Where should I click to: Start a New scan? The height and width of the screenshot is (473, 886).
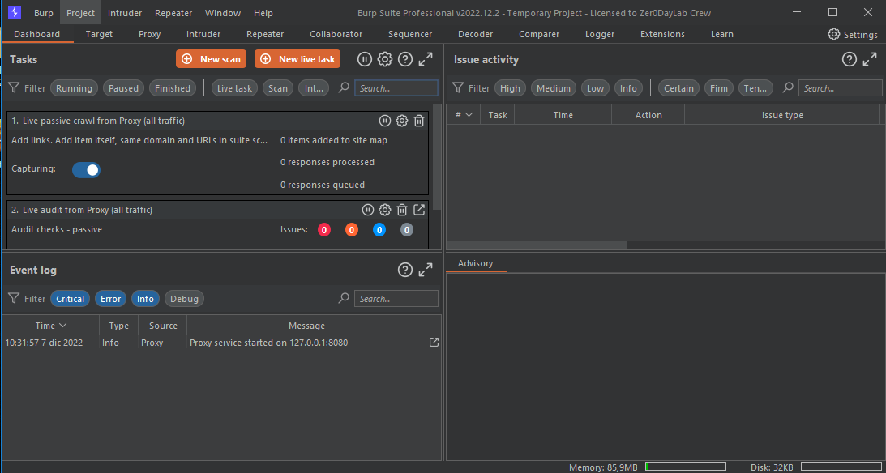point(212,58)
